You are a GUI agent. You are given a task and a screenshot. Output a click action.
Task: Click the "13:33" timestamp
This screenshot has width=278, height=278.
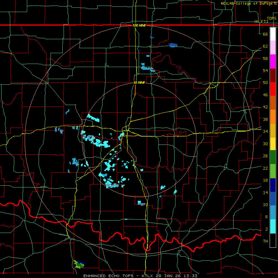coord(190,276)
